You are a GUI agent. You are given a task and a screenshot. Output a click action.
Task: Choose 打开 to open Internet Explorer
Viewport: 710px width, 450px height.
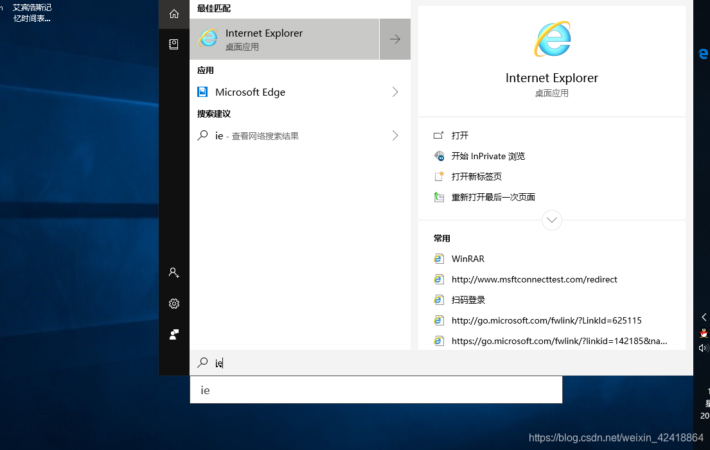click(459, 135)
